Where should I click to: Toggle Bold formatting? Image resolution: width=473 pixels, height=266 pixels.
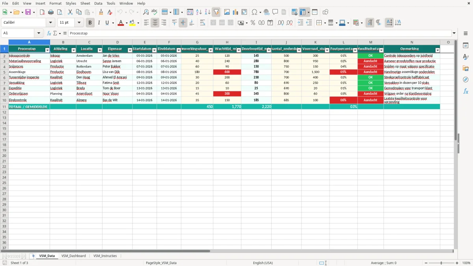point(90,23)
